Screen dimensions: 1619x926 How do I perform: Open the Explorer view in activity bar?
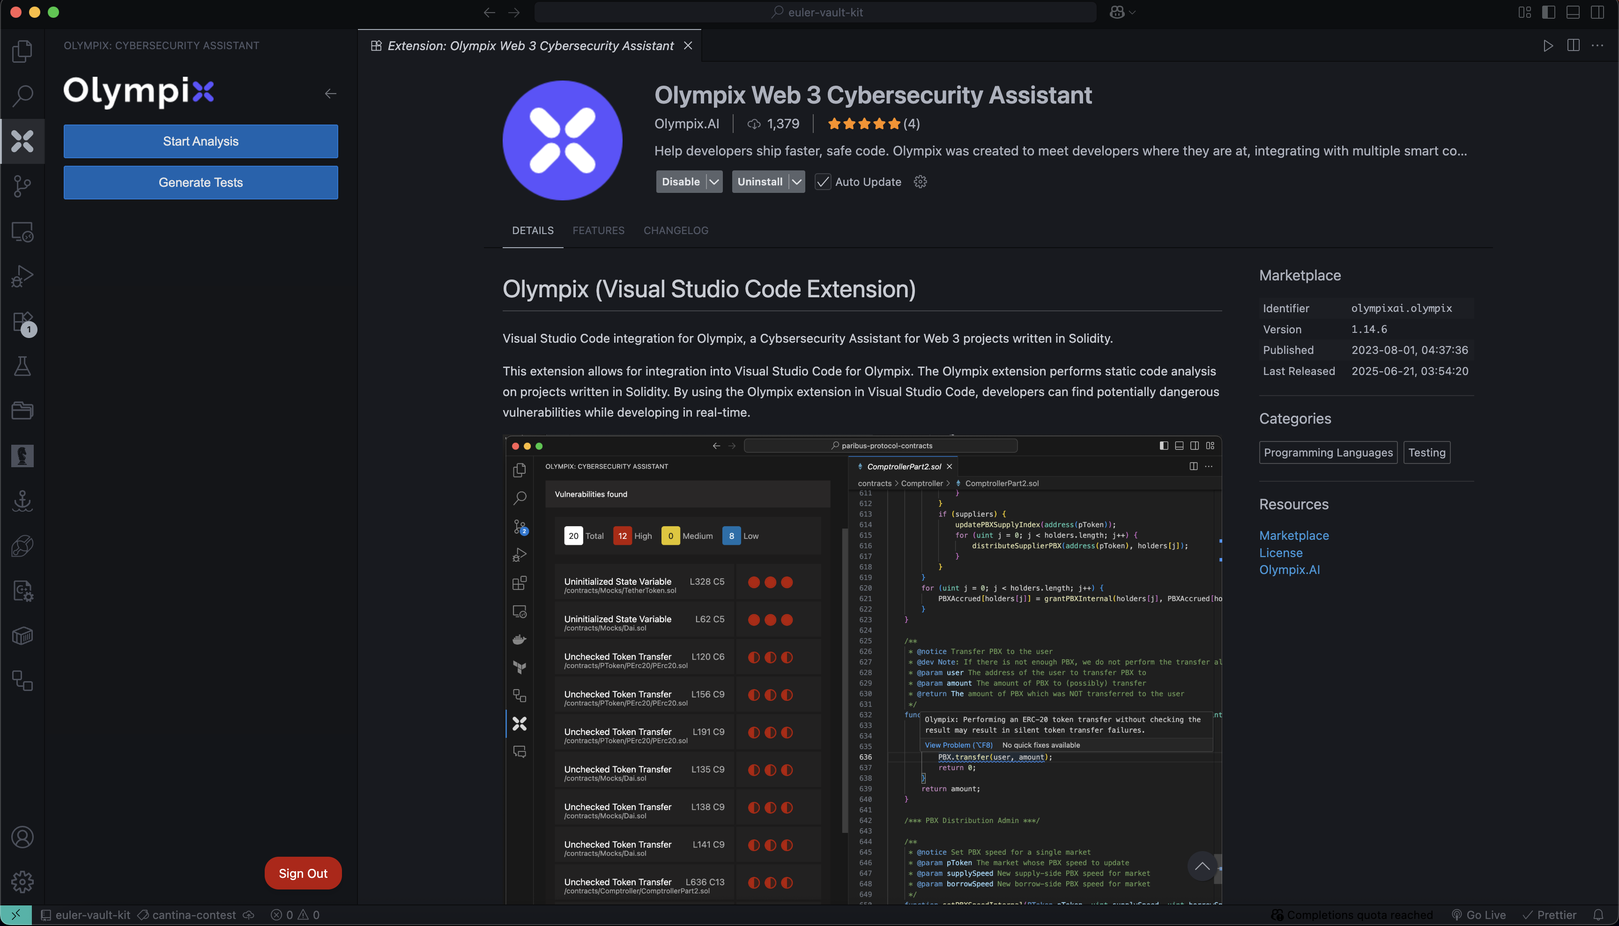click(22, 51)
